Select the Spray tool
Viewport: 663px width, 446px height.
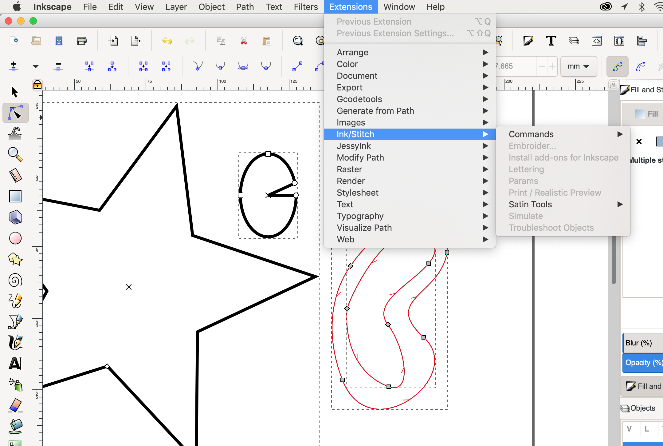(x=15, y=384)
